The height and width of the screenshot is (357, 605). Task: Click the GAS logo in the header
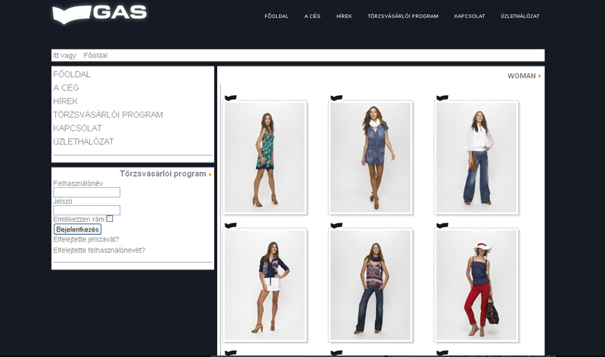(98, 14)
